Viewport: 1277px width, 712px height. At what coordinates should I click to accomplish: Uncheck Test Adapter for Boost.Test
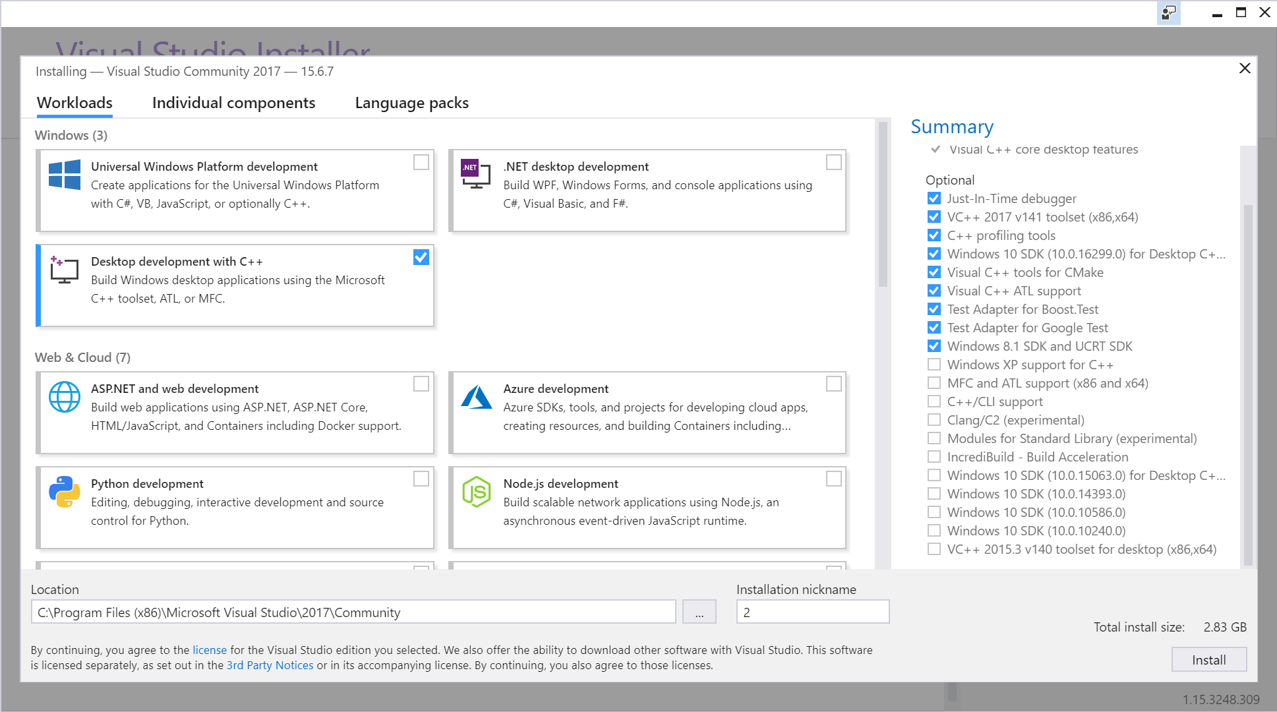click(934, 309)
